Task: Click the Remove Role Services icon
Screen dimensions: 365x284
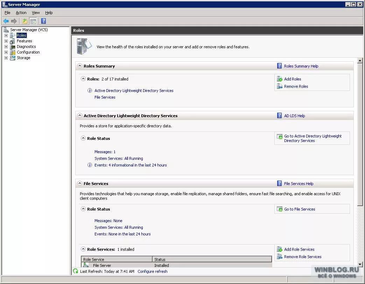Action: [x=280, y=257]
